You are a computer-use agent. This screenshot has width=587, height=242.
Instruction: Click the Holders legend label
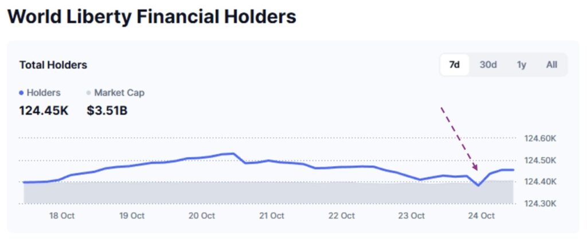(43, 92)
